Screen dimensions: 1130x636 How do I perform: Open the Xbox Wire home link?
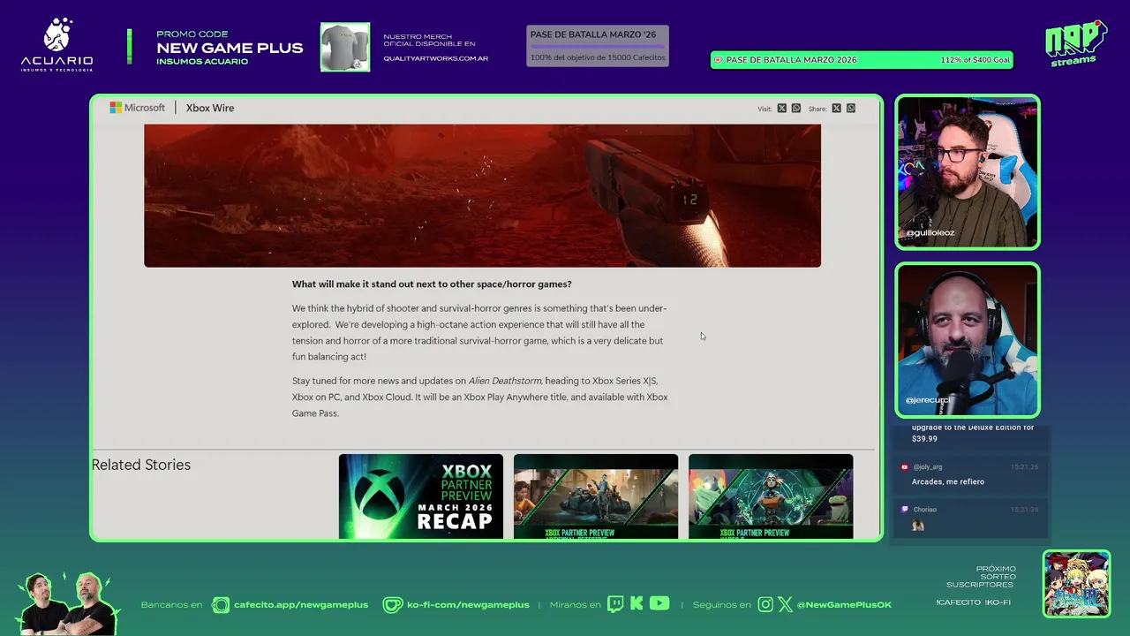click(x=210, y=108)
